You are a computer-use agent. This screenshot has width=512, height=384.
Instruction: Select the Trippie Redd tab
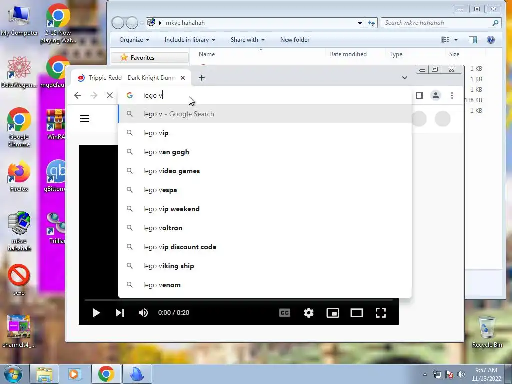click(x=131, y=78)
